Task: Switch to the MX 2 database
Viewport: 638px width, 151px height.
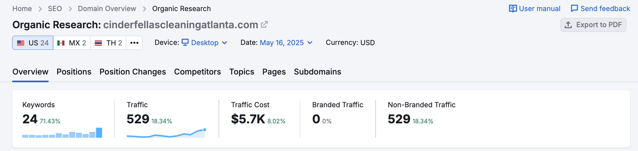Action: click(72, 43)
